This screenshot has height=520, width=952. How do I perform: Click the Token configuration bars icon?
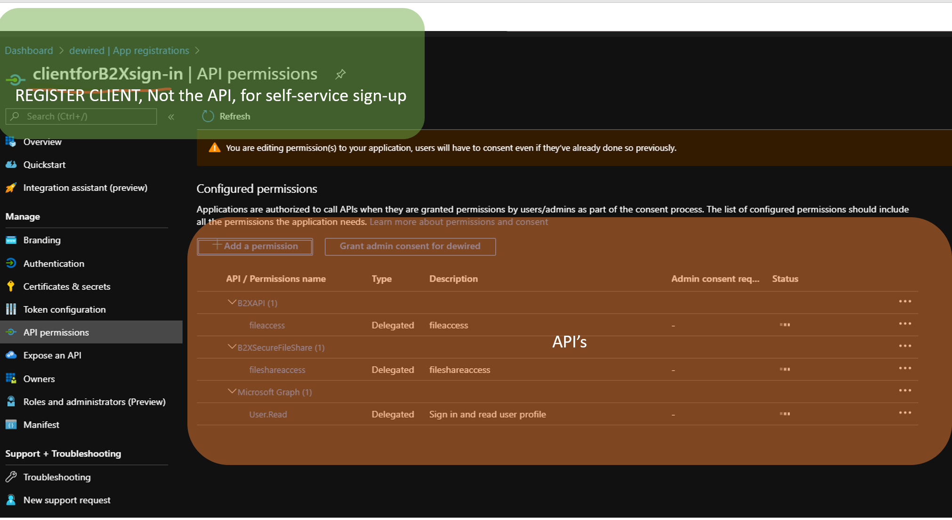[x=11, y=309]
